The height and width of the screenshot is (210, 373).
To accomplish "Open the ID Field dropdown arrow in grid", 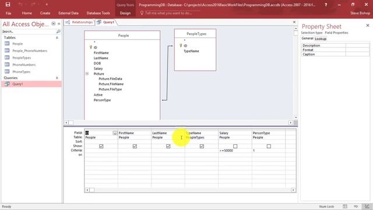I will pyautogui.click(x=115, y=133).
